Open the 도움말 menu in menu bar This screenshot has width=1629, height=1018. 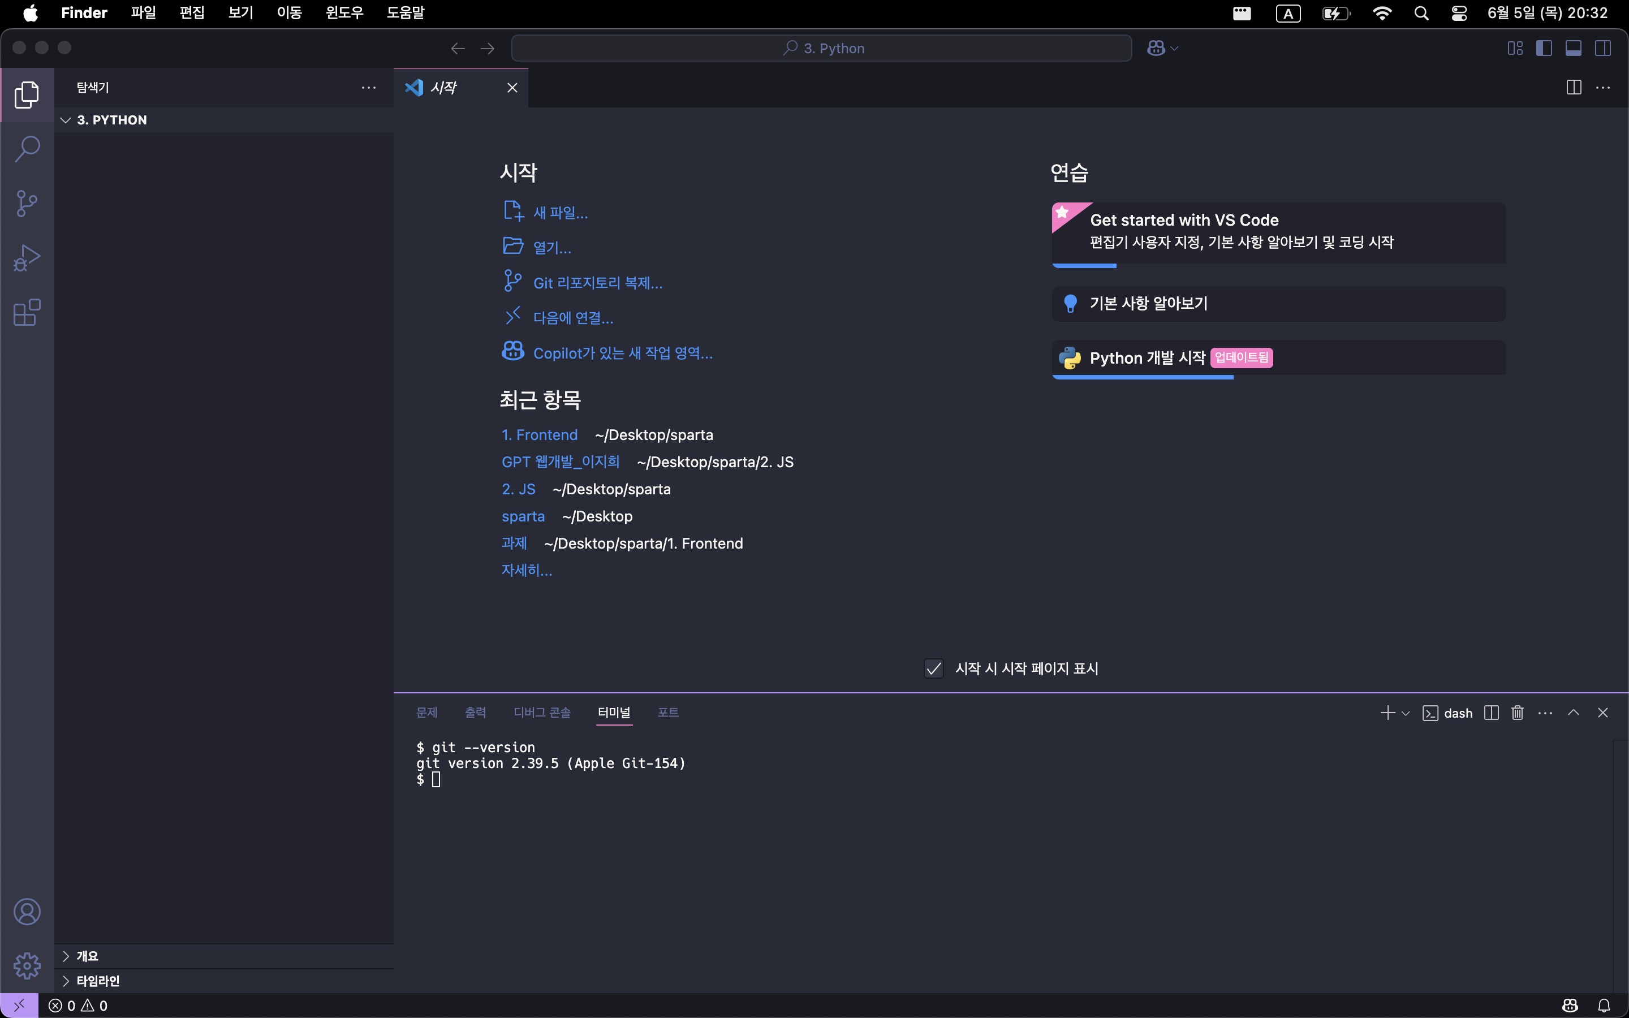405,13
